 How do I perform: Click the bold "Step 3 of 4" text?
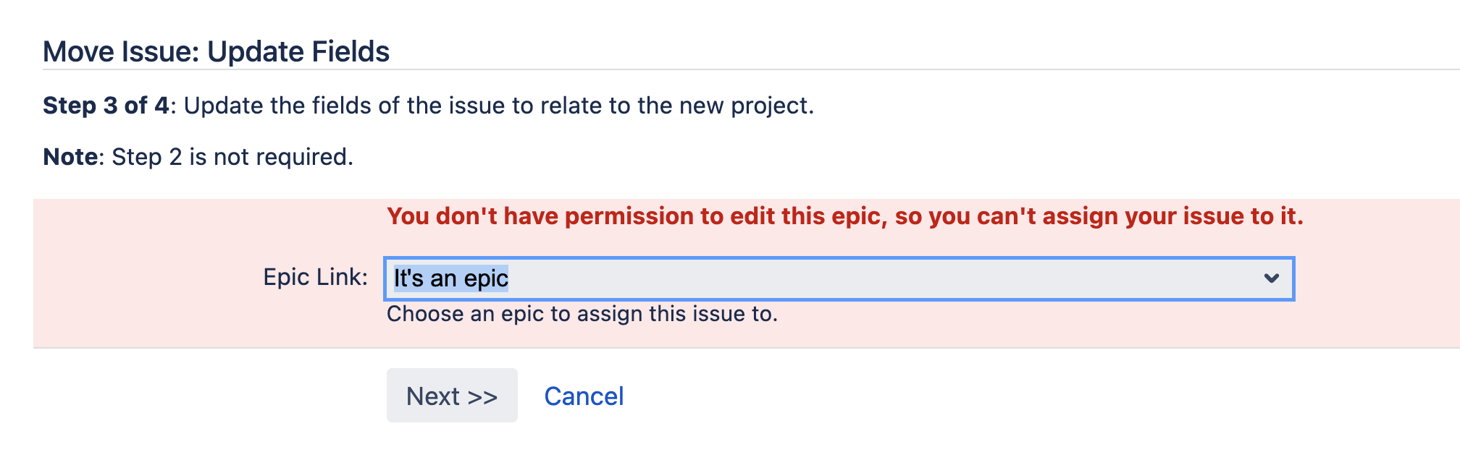pos(106,106)
